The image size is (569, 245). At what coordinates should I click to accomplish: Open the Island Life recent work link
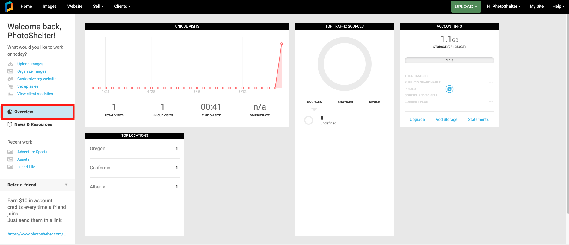[26, 167]
